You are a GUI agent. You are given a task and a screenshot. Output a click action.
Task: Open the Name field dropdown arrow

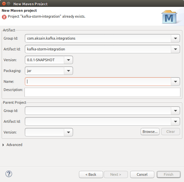pyautogui.click(x=175, y=82)
